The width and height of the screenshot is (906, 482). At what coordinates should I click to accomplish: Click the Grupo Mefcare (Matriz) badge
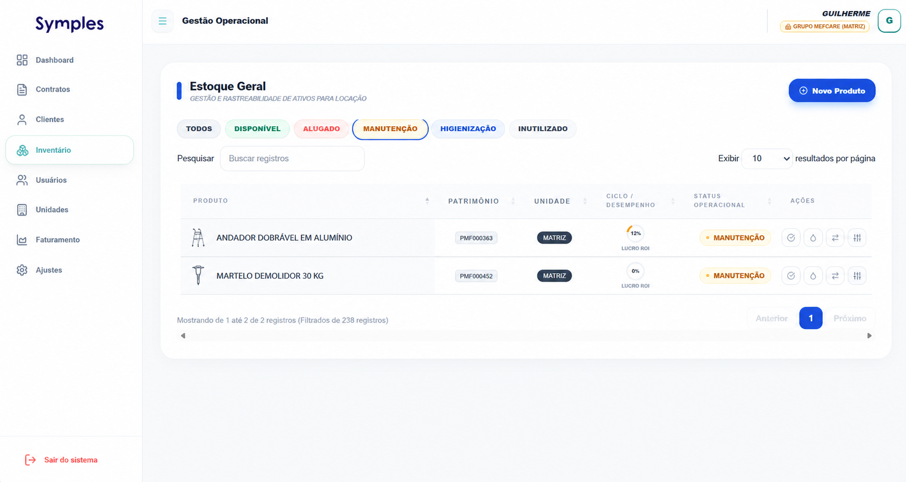pyautogui.click(x=825, y=26)
